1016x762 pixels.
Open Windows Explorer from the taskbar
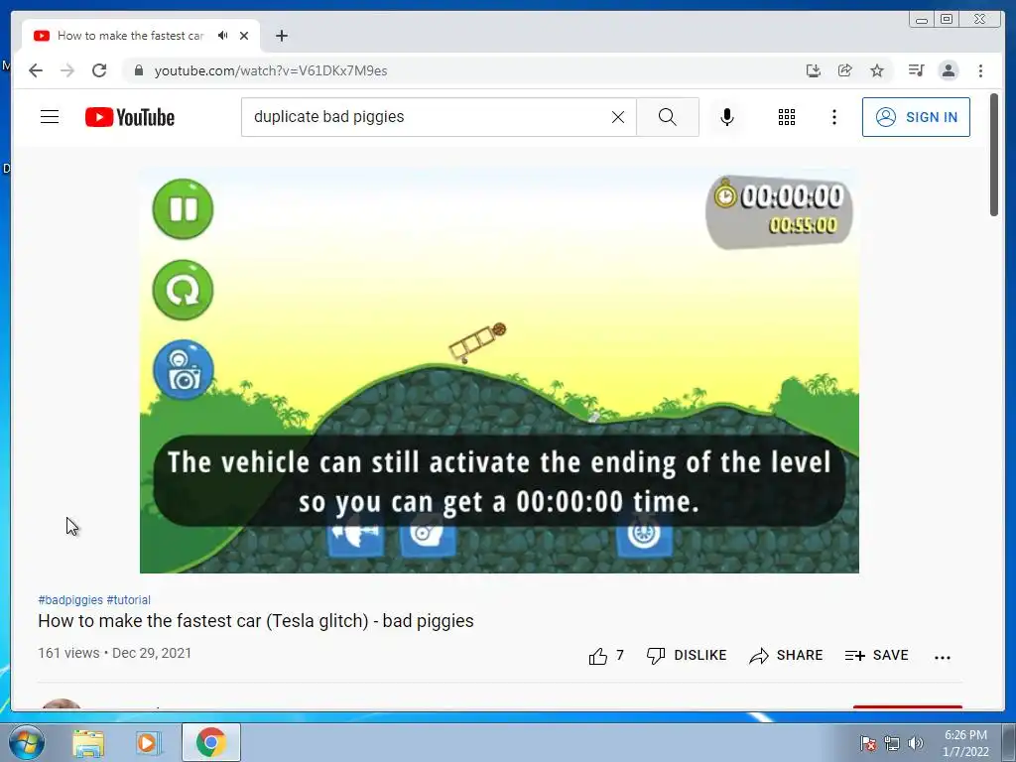(88, 743)
